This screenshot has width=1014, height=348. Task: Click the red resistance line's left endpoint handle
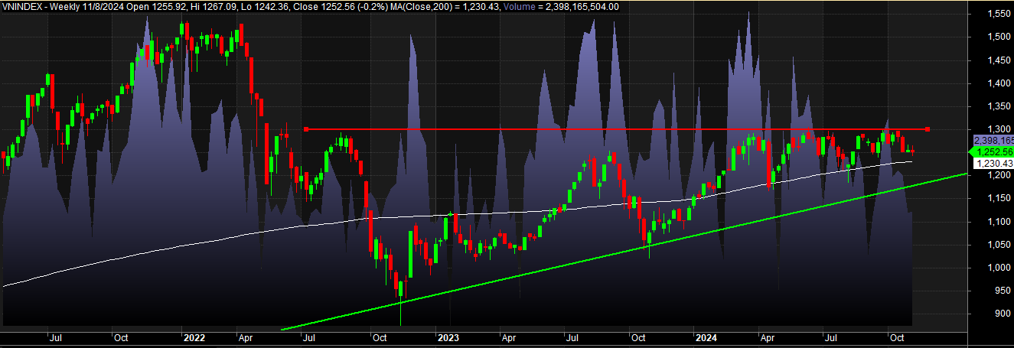pos(306,129)
